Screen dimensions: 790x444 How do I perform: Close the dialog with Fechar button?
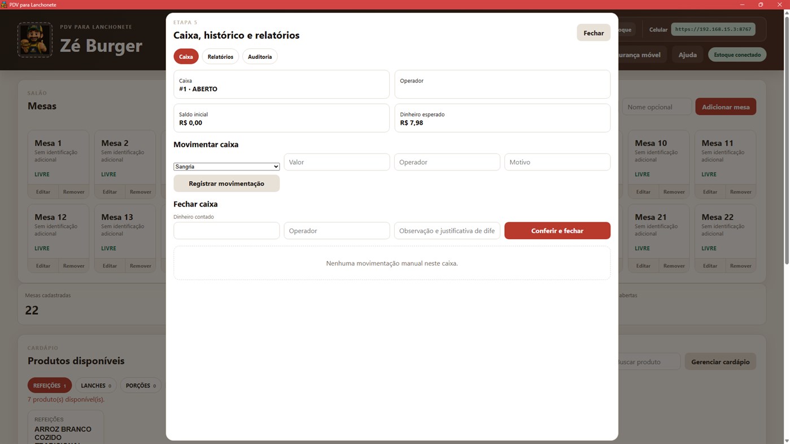[593, 33]
